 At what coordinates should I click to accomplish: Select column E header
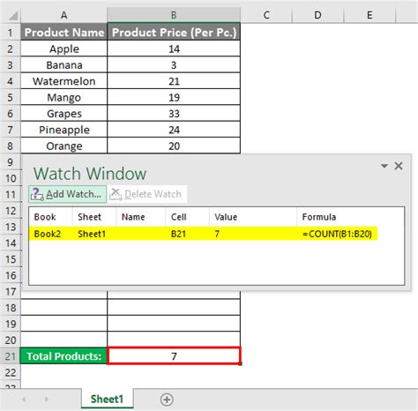pos(369,15)
